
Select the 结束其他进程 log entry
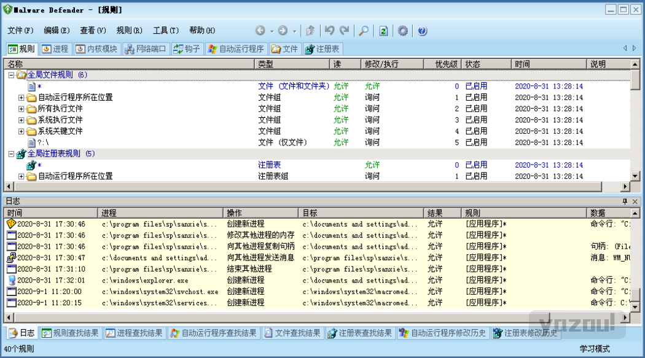coord(317,269)
